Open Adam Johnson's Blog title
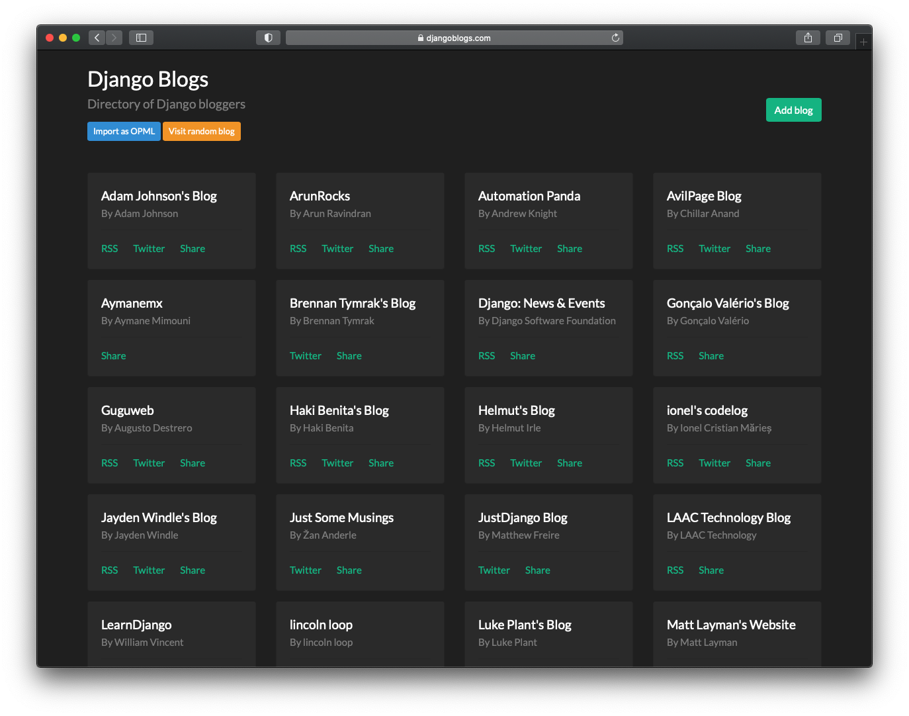 (159, 196)
